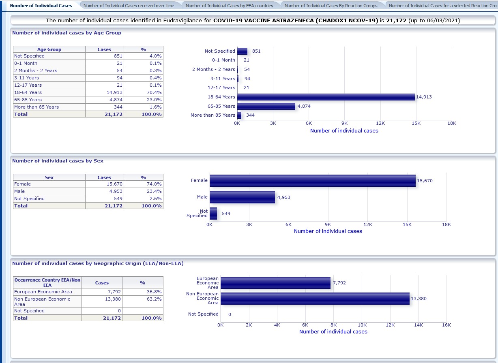This screenshot has width=498, height=363.
Task: Click European Economic Area table row label
Action: click(x=47, y=292)
